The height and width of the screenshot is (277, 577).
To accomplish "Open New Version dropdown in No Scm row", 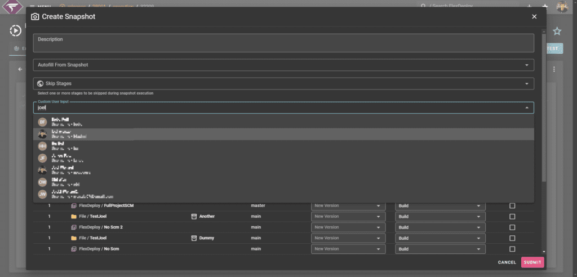I will click(x=348, y=249).
